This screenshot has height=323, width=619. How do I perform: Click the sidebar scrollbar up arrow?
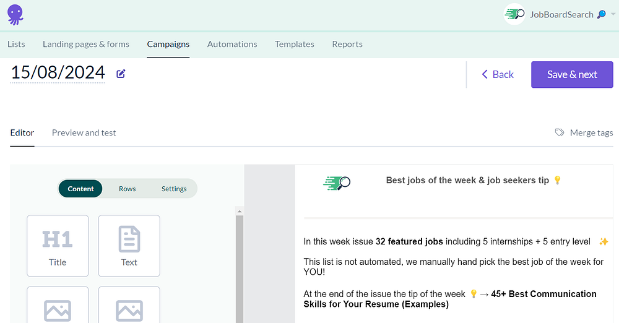pyautogui.click(x=239, y=211)
